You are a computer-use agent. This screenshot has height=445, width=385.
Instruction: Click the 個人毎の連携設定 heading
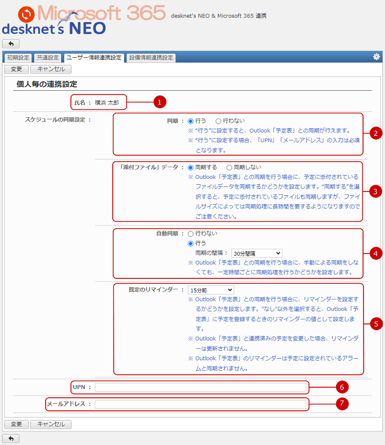(x=47, y=84)
